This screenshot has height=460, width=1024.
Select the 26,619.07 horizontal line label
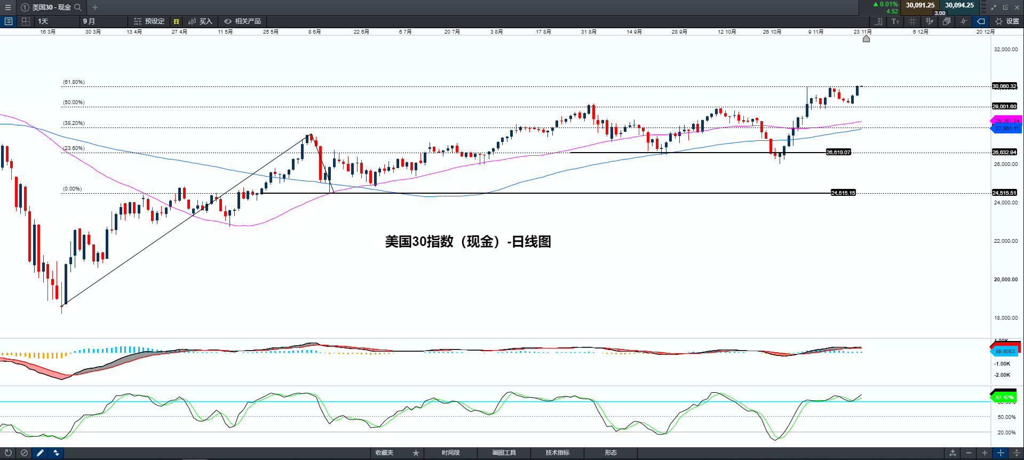pyautogui.click(x=838, y=153)
